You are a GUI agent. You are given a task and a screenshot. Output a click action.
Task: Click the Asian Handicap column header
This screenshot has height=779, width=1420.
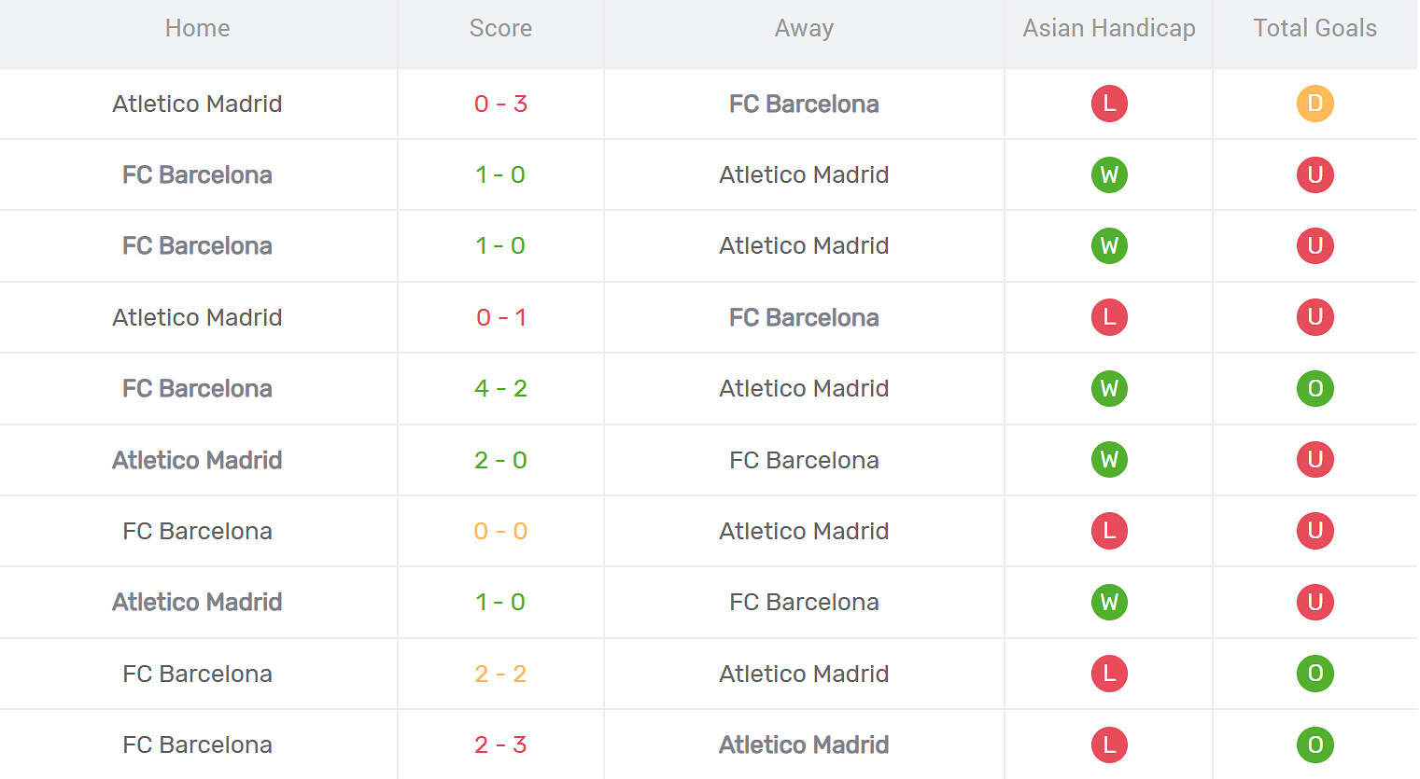[1109, 29]
